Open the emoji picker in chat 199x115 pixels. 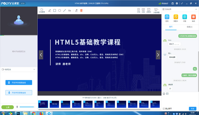coord(164,94)
